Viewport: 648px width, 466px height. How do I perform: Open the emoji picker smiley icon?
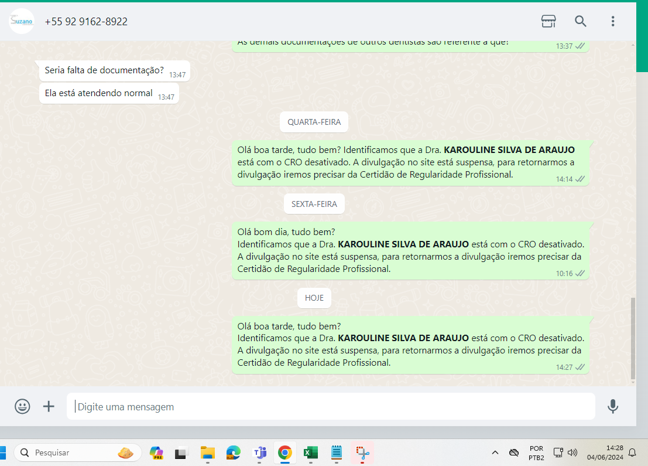click(22, 406)
